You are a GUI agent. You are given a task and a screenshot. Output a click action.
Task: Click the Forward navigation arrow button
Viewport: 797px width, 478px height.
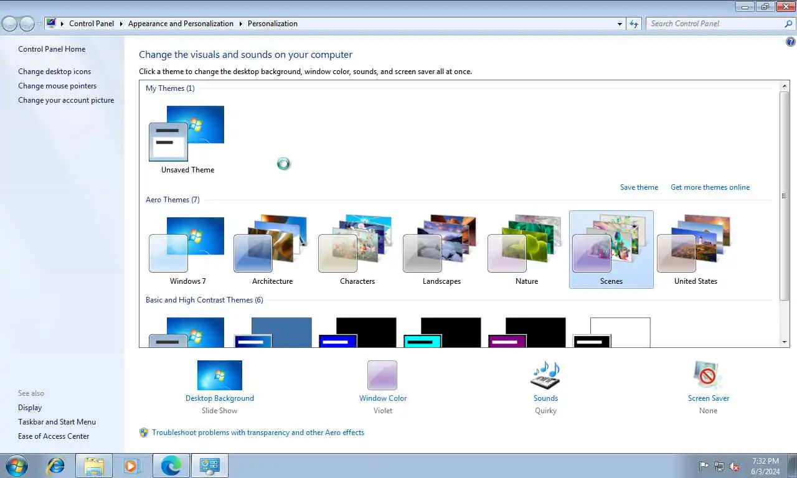27,24
